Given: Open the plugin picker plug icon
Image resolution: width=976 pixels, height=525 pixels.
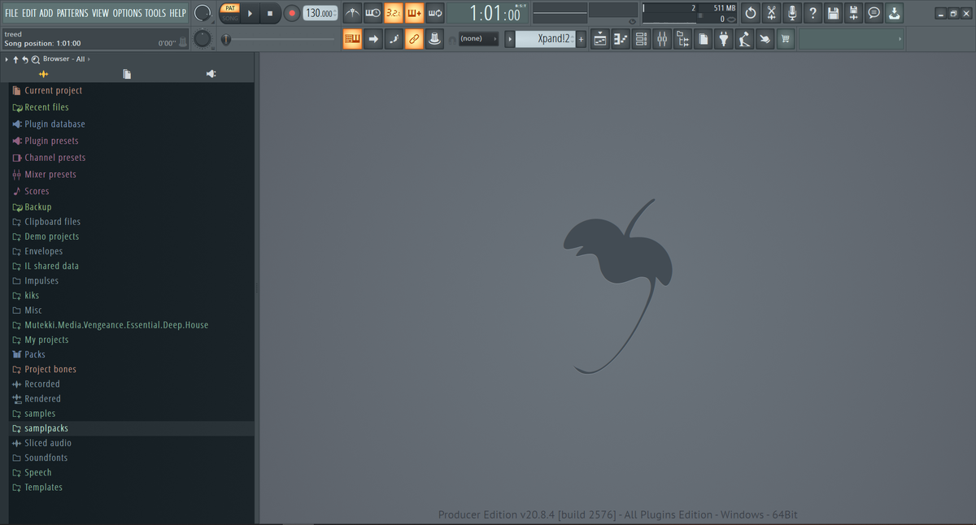Looking at the screenshot, I should coord(724,39).
